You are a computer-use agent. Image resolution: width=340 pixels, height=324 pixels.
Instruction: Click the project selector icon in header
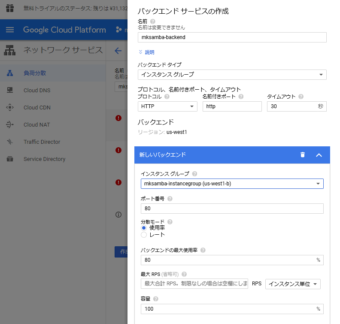[x=118, y=30]
